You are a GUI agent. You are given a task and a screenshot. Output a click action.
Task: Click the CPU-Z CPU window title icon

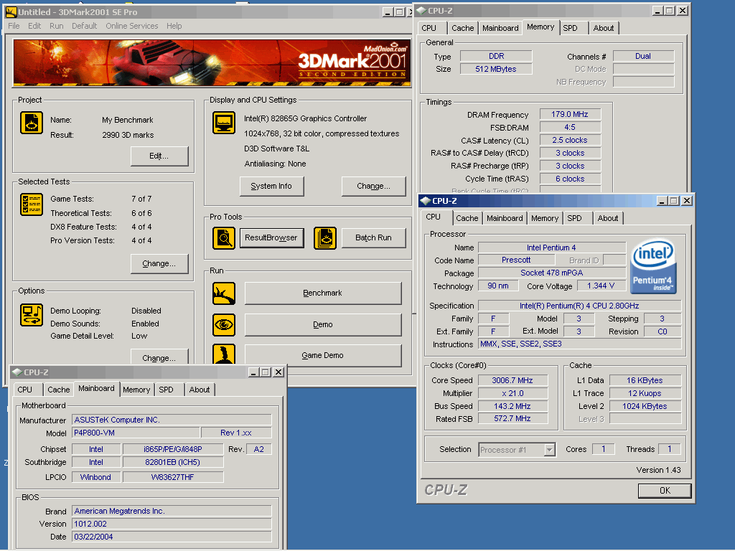[425, 201]
